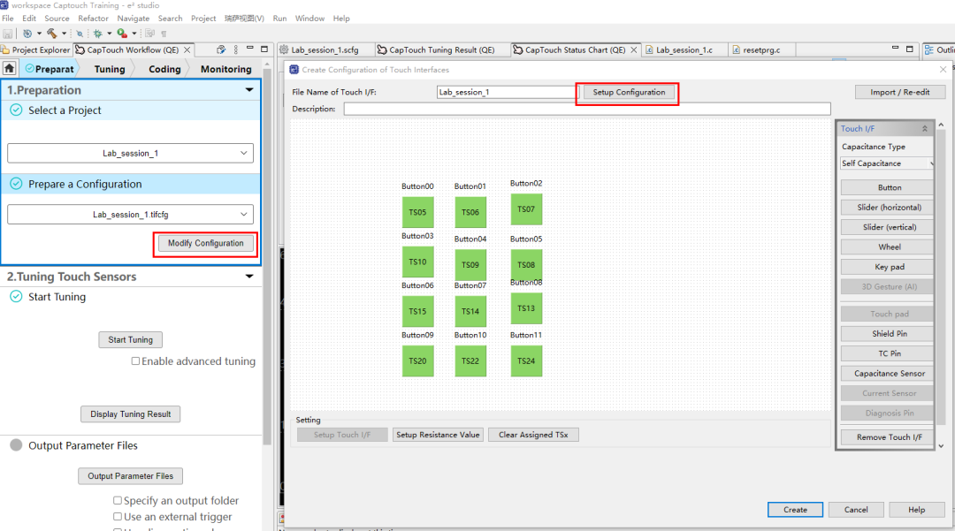Open the Run toolbar dropdown arrow
The height and width of the screenshot is (531, 955).
(x=134, y=34)
